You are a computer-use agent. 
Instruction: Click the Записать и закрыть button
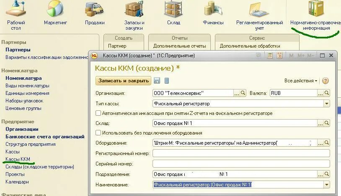click(x=123, y=81)
